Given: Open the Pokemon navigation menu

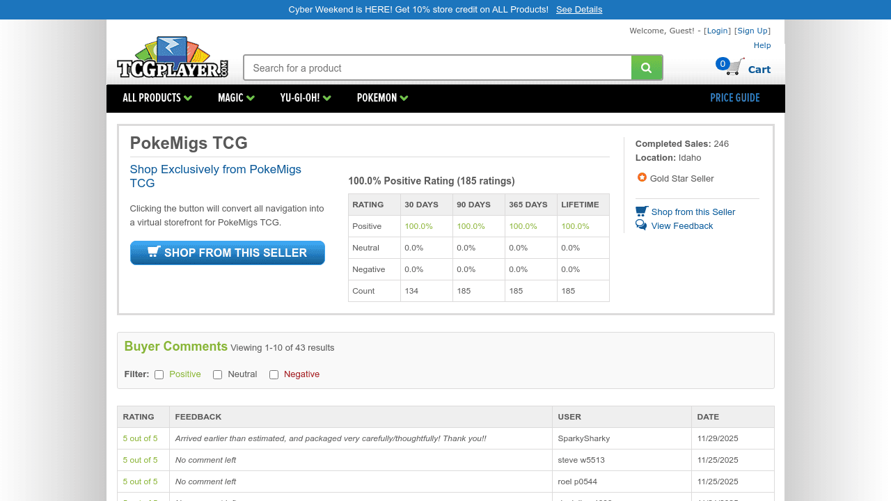Looking at the screenshot, I should (382, 98).
